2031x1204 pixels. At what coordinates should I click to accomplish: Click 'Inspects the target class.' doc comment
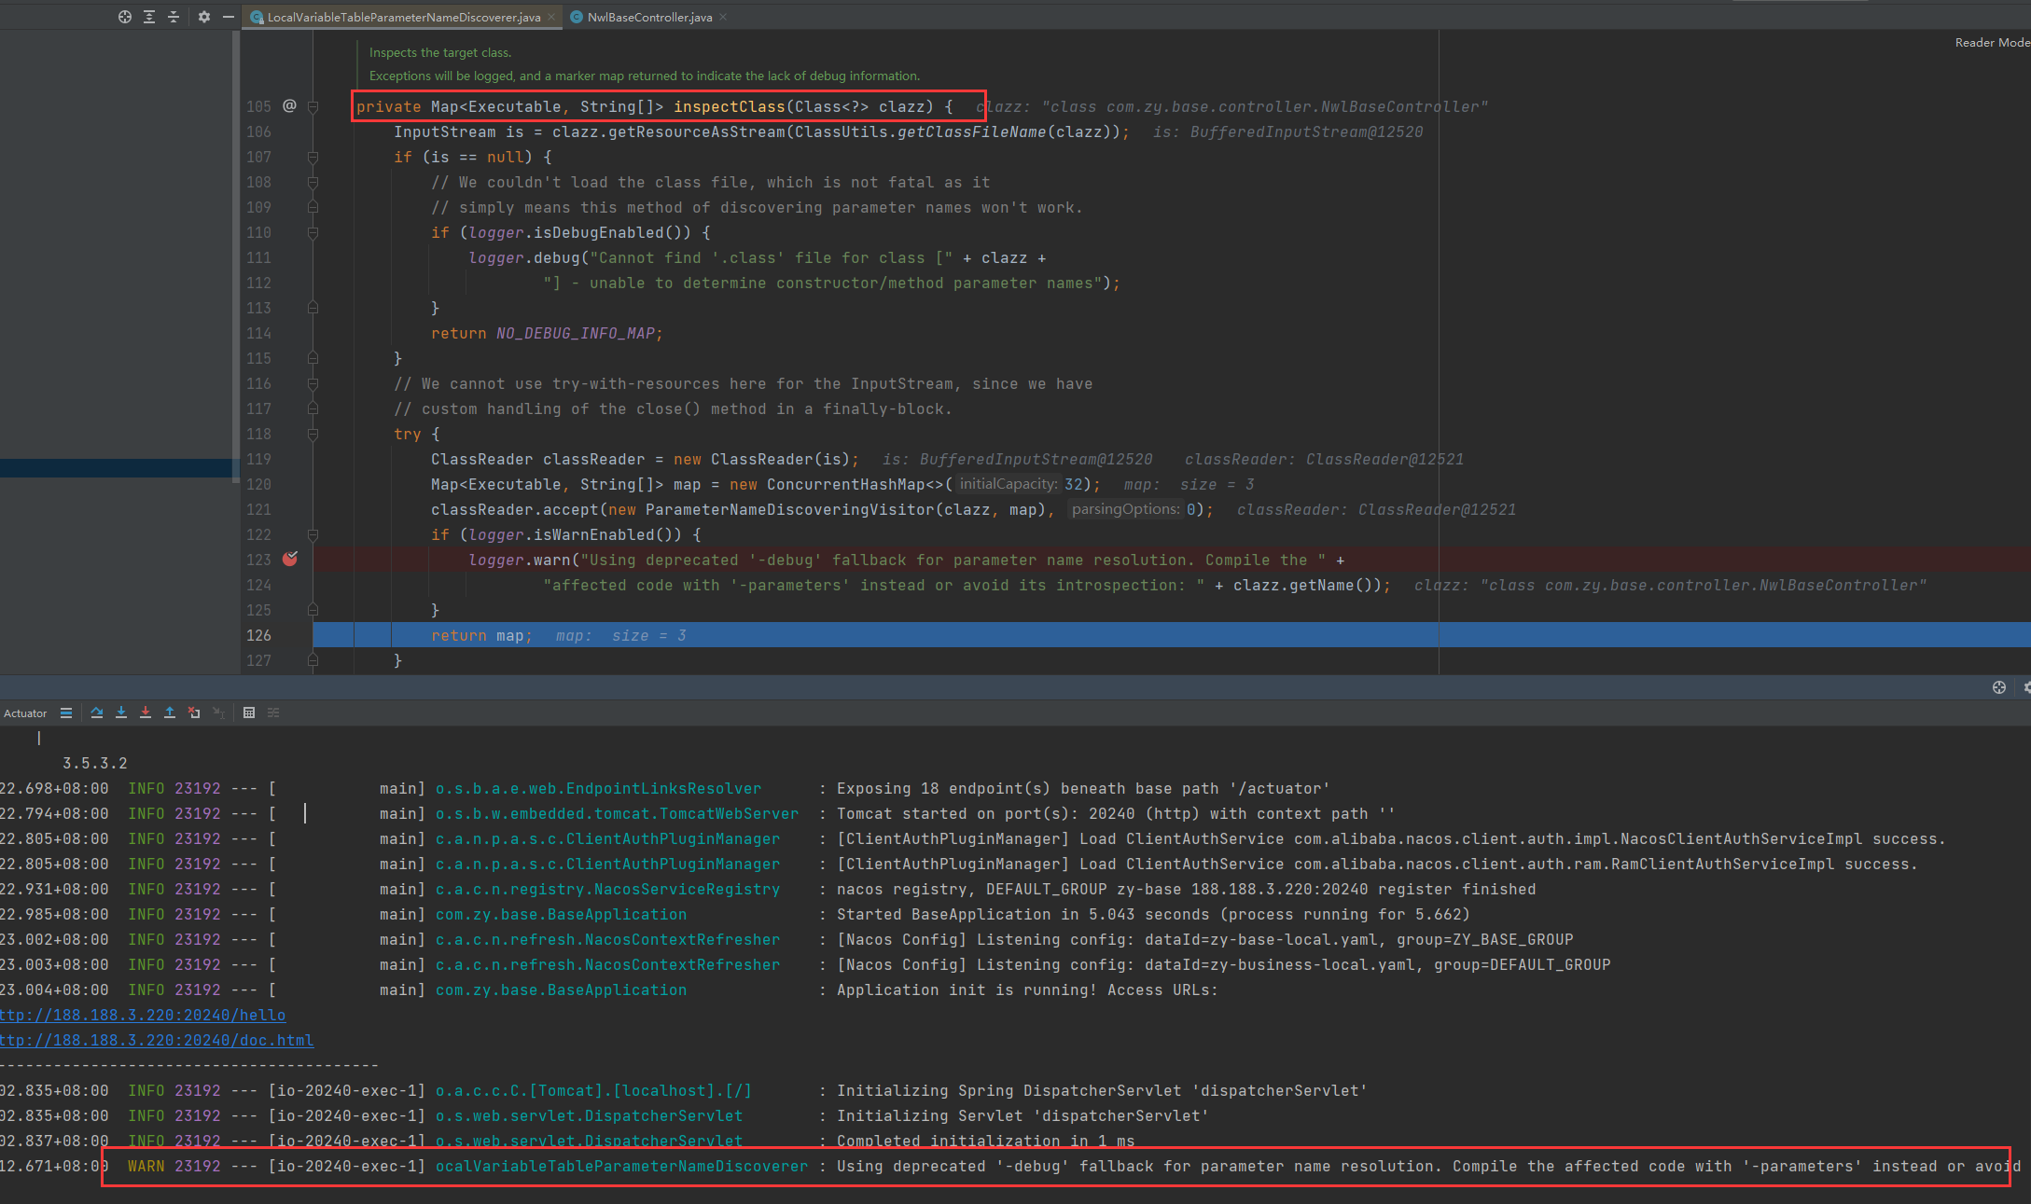(x=440, y=52)
